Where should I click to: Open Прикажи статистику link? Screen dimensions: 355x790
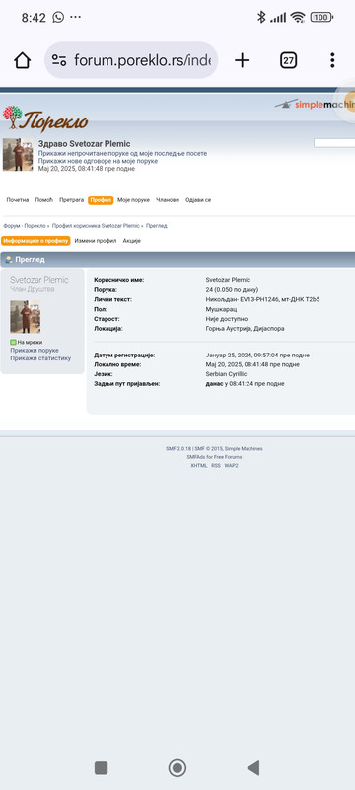40,358
